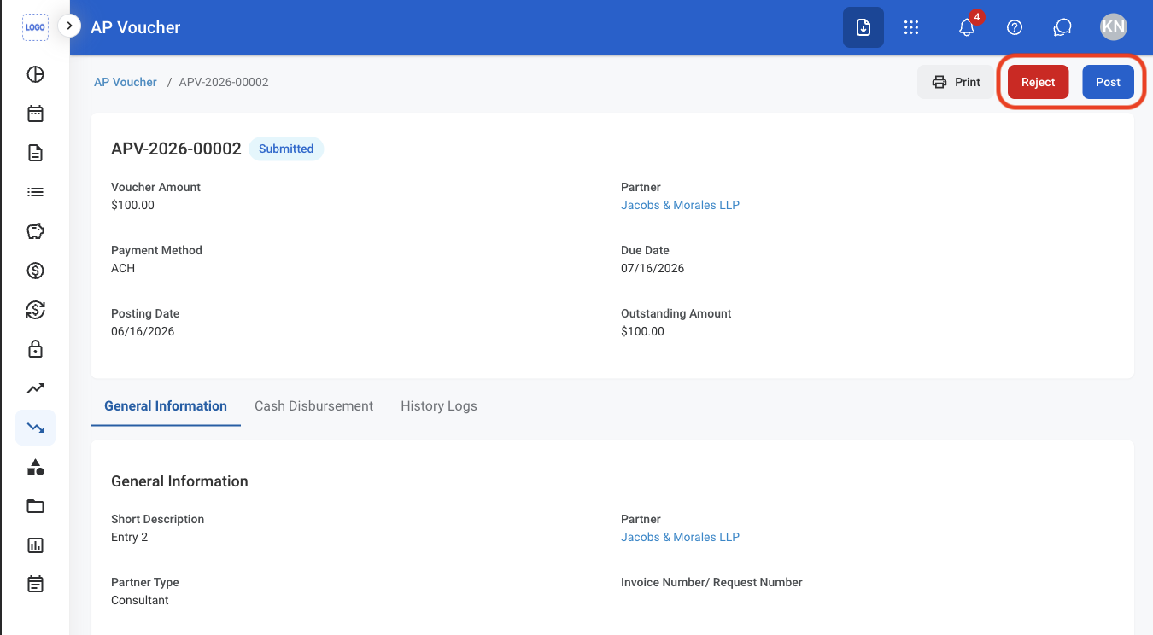
Task: Open the dollar refresh arrows sidebar icon
Action: tap(35, 310)
